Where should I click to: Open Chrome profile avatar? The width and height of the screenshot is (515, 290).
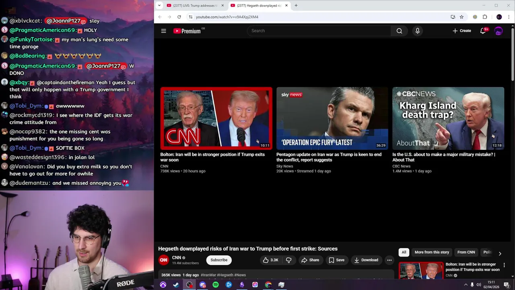[x=499, y=17]
